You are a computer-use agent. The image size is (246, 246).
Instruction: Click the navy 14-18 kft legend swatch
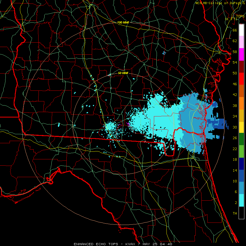click(241, 164)
